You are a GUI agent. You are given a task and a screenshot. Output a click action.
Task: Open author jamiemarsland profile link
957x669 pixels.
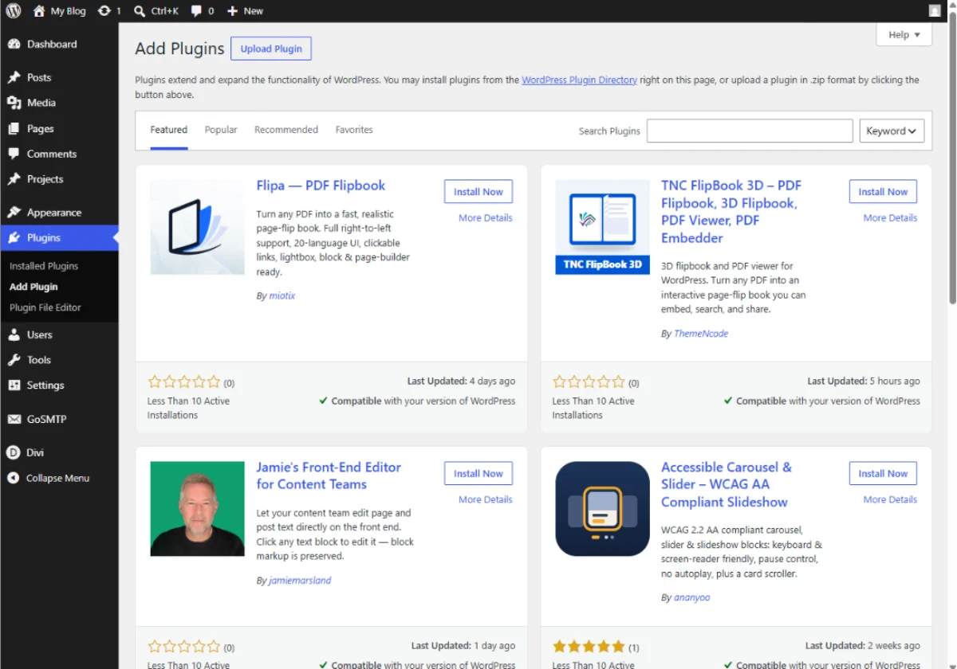point(301,581)
